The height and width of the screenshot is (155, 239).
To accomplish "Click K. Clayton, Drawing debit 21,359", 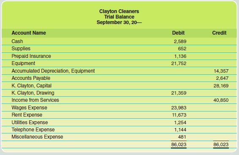I will (x=179, y=93).
